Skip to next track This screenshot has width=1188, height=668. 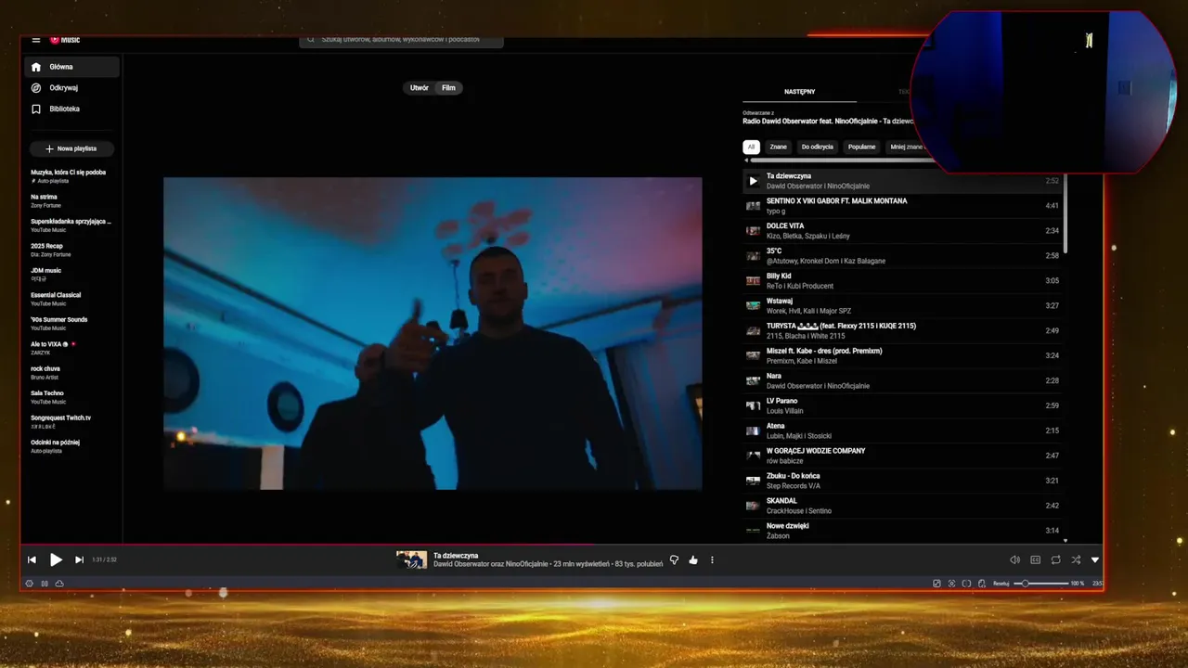(x=79, y=560)
